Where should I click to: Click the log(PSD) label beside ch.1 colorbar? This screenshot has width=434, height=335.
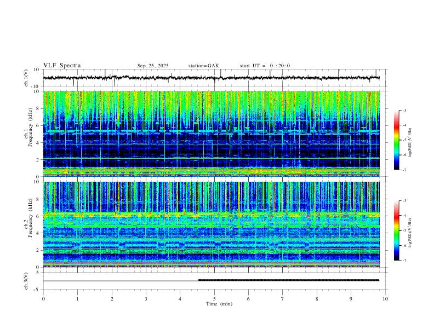(x=410, y=143)
